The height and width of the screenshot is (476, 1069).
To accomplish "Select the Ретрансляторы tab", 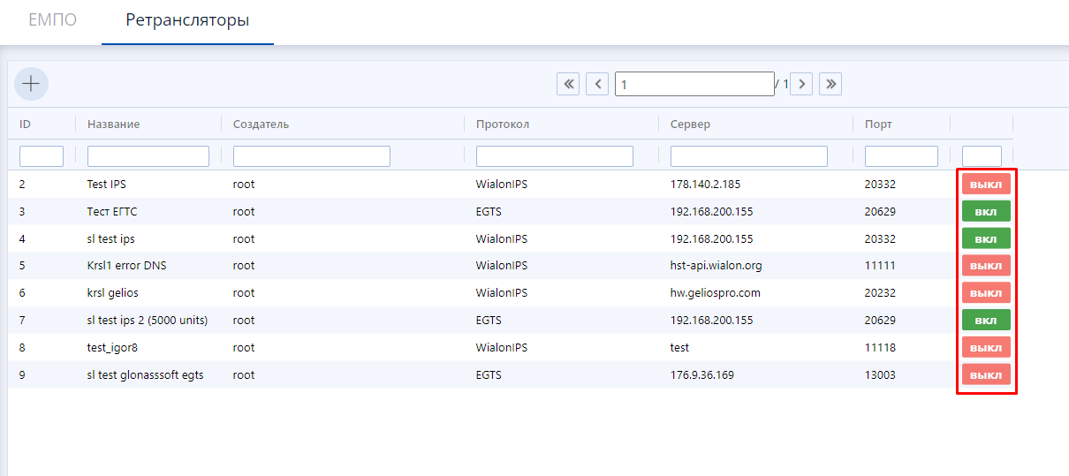I will click(187, 19).
